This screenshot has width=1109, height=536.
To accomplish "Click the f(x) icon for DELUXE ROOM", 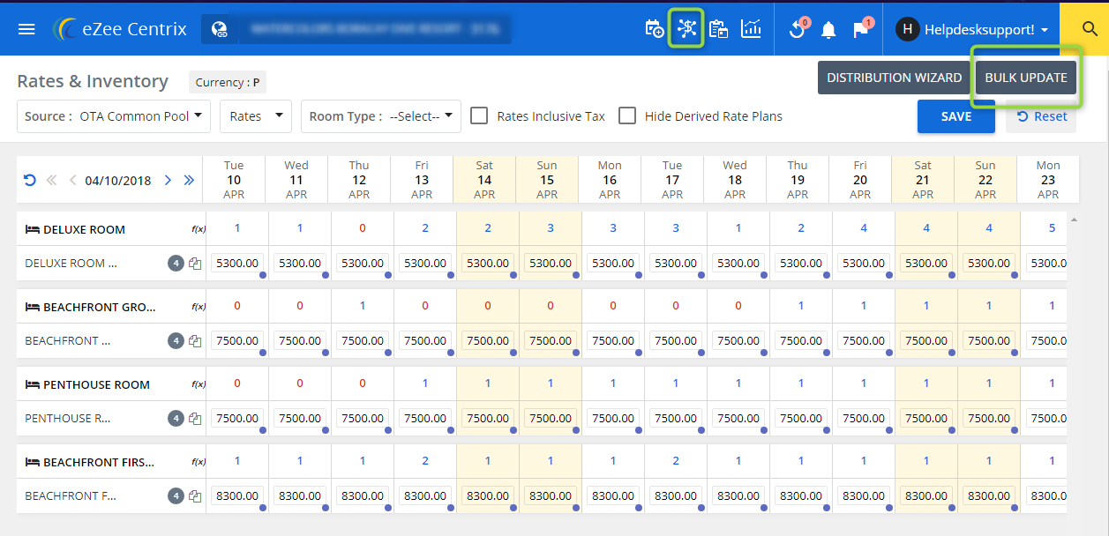I will (x=199, y=229).
